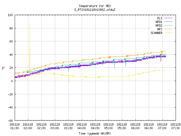Click the x-axis tick label 05:00
The width and height of the screenshot is (181, 136).
point(108,128)
